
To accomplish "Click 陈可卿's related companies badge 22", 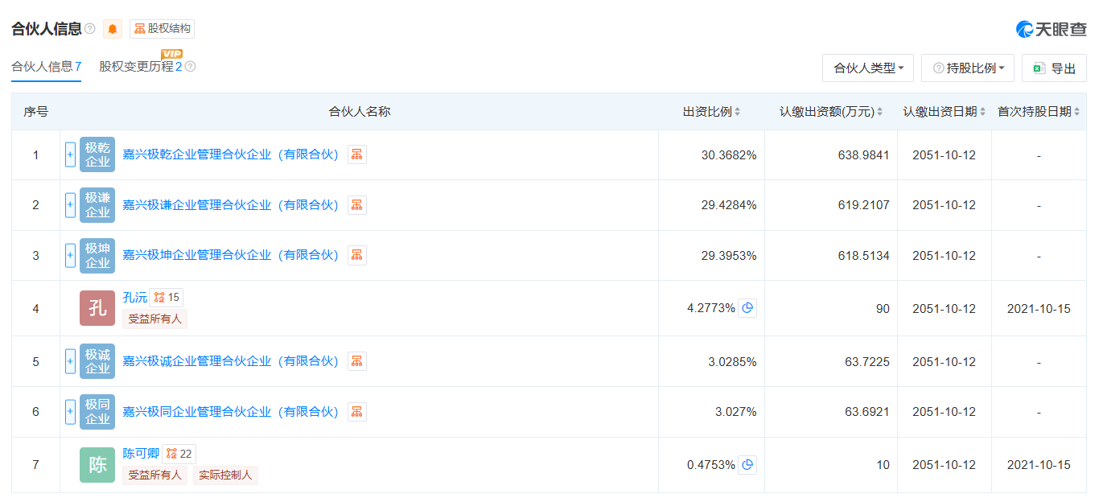I will click(179, 454).
